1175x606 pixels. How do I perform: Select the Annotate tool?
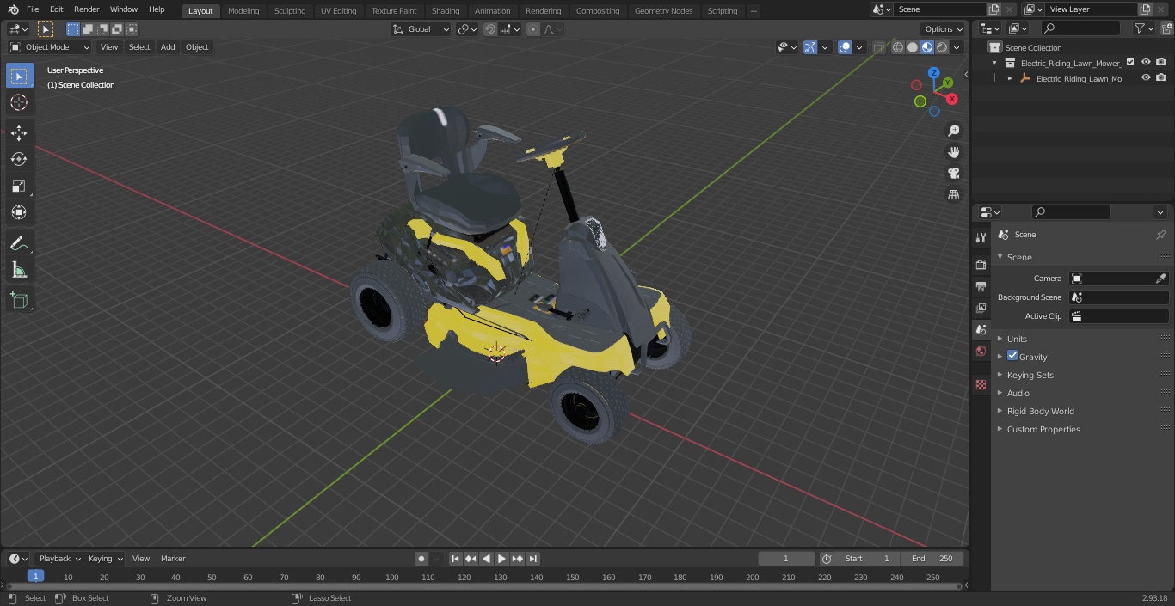point(19,244)
